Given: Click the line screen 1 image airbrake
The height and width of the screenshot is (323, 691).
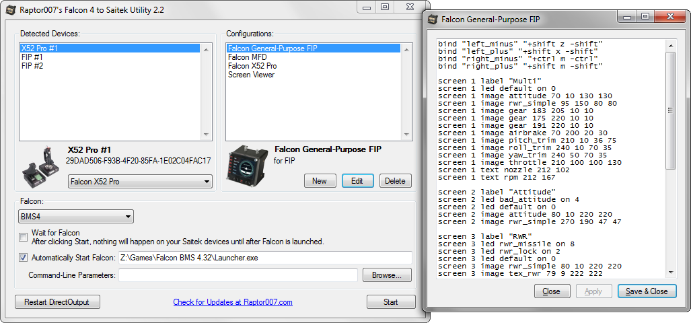Looking at the screenshot, I should tap(523, 133).
